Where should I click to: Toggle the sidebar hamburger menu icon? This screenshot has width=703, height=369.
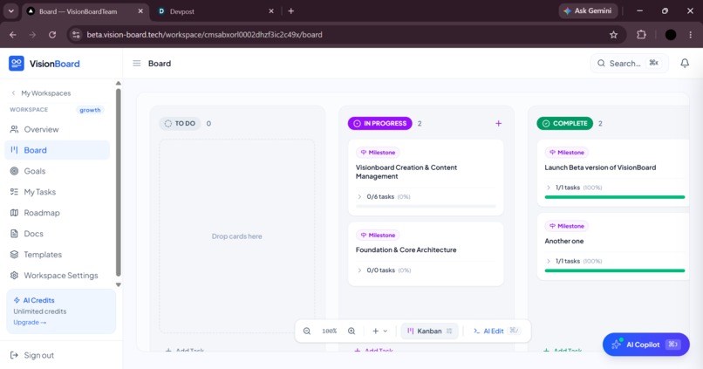point(137,63)
